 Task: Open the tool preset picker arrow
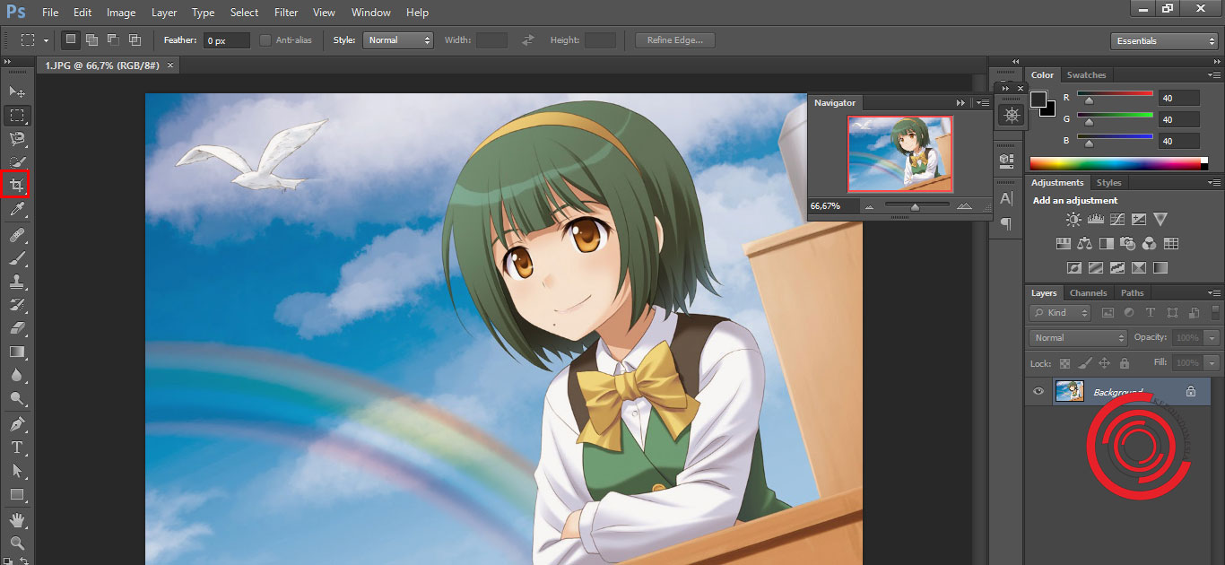(46, 41)
